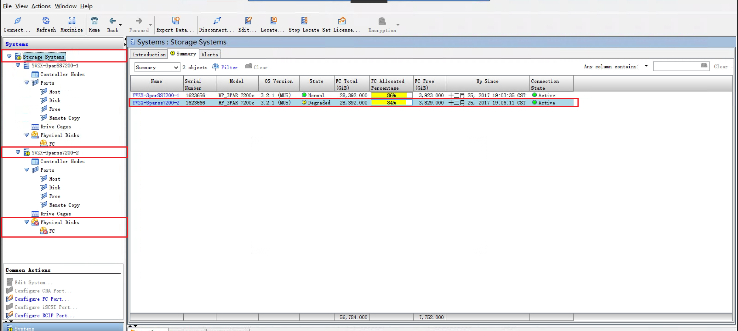Viewport: 738px width, 331px height.
Task: Open the Back button history dropdown arrow
Action: (120, 25)
